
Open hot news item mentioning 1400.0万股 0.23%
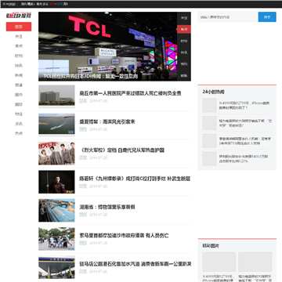(244, 159)
